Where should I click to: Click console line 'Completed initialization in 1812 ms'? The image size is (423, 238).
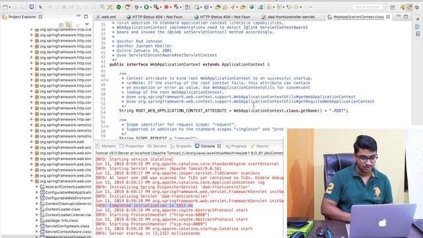point(144,206)
